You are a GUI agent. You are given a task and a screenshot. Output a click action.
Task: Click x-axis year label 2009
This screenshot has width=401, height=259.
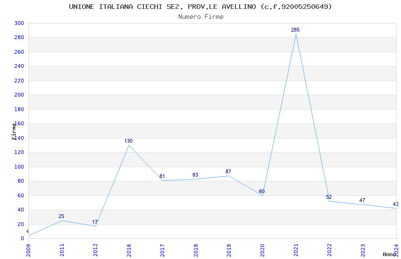[x=28, y=251]
